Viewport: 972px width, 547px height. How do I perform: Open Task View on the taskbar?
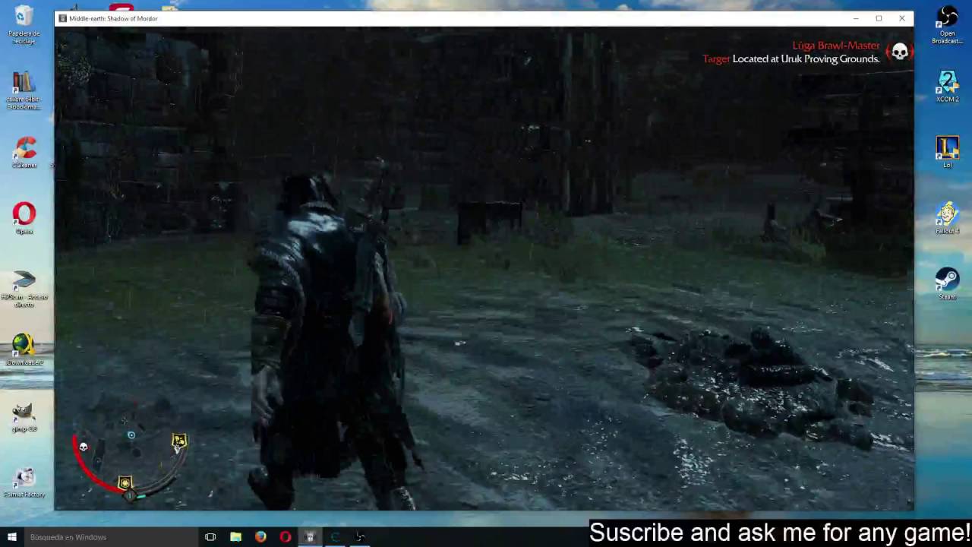coord(210,537)
